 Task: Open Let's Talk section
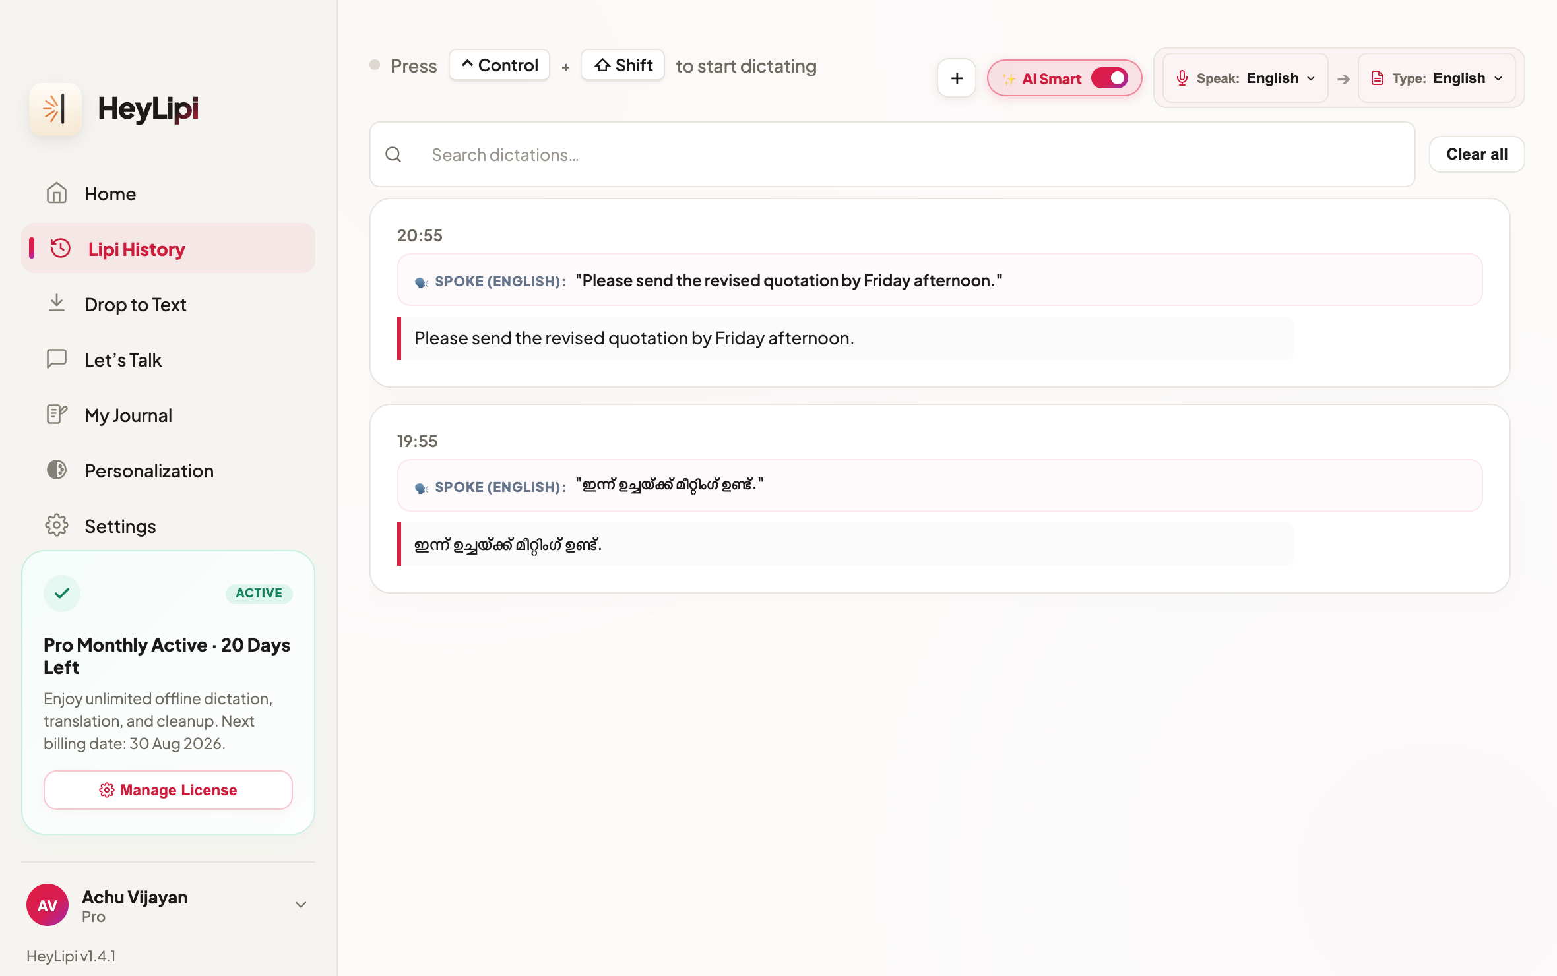(x=168, y=360)
